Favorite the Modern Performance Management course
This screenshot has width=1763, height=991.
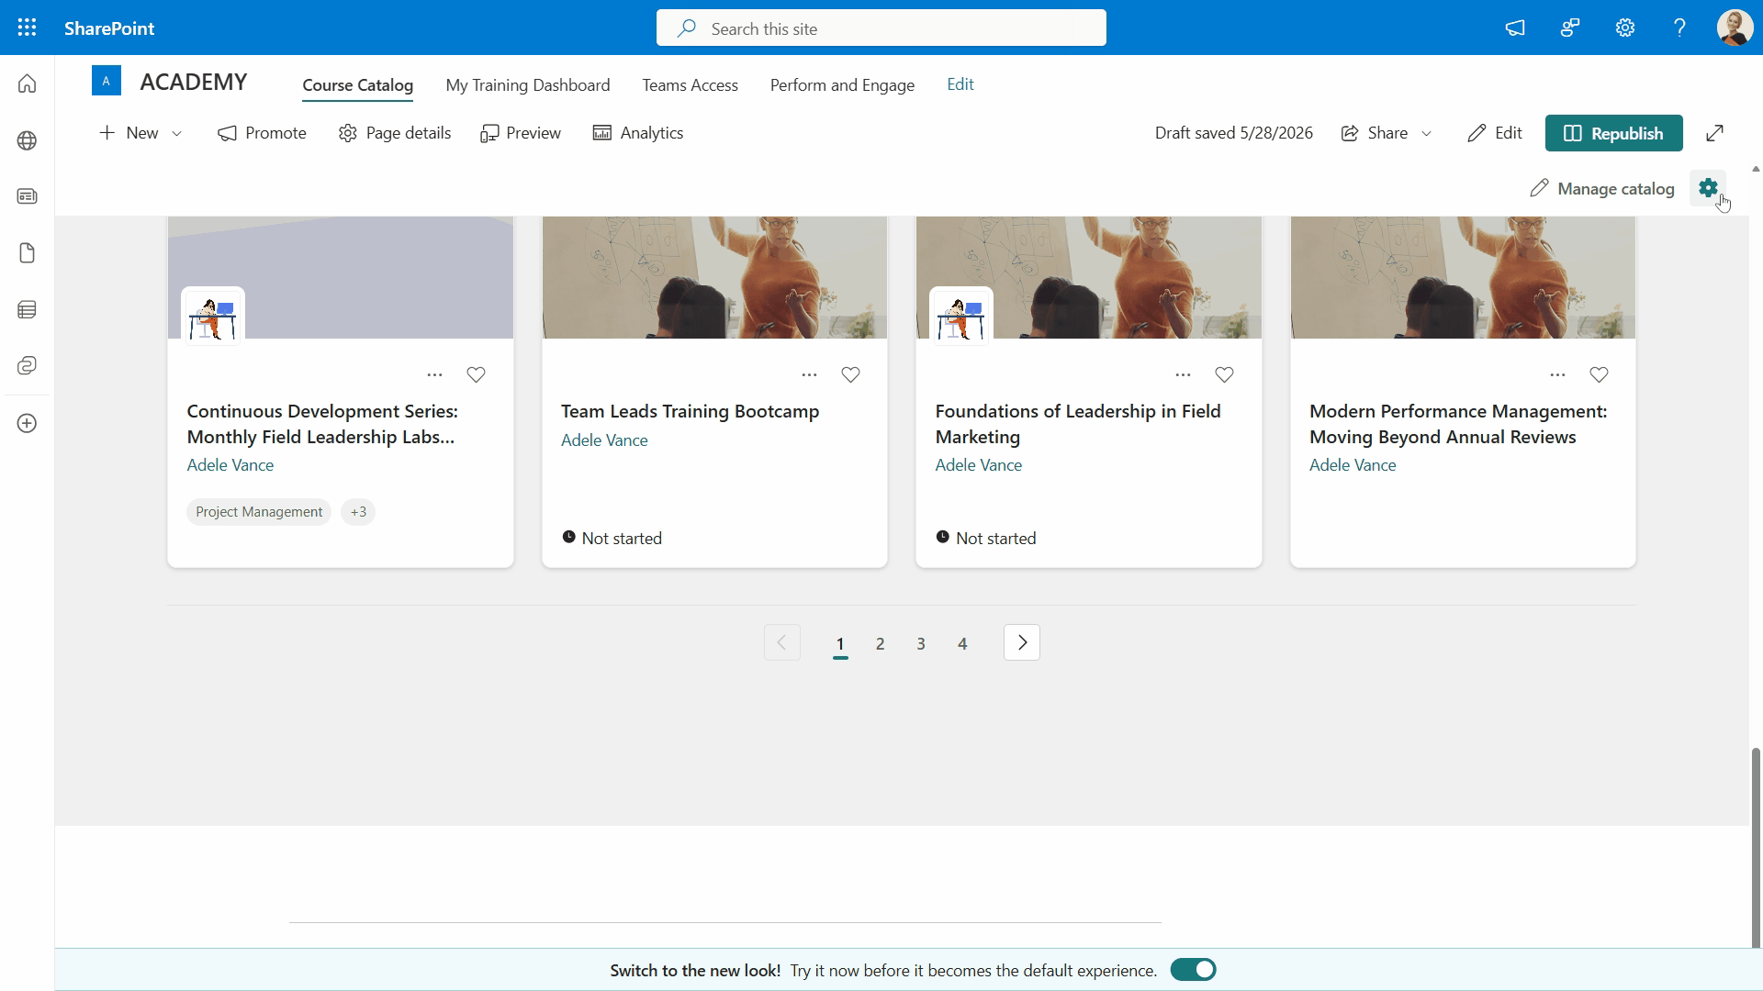click(1599, 374)
